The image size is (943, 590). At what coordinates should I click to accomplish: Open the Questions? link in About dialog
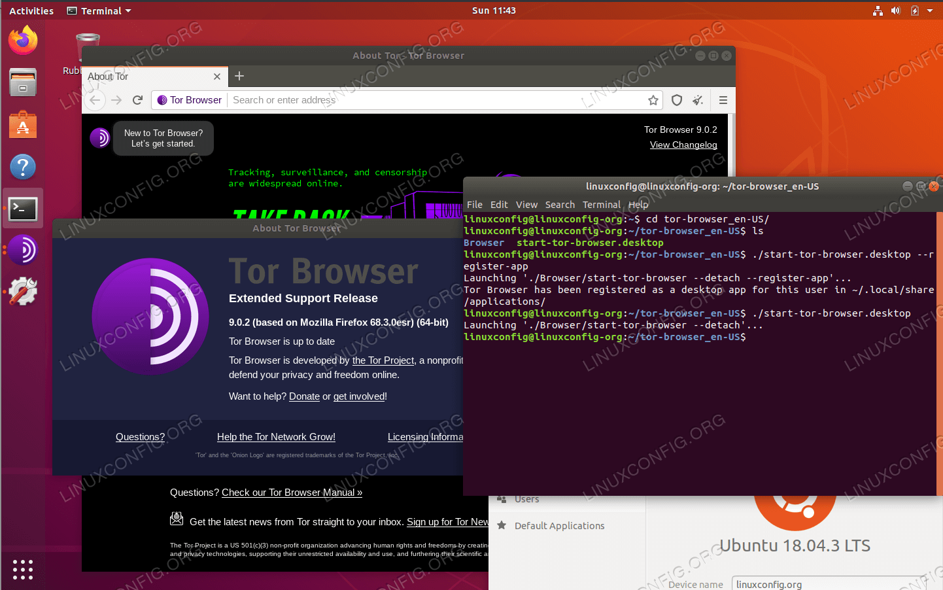point(140,437)
